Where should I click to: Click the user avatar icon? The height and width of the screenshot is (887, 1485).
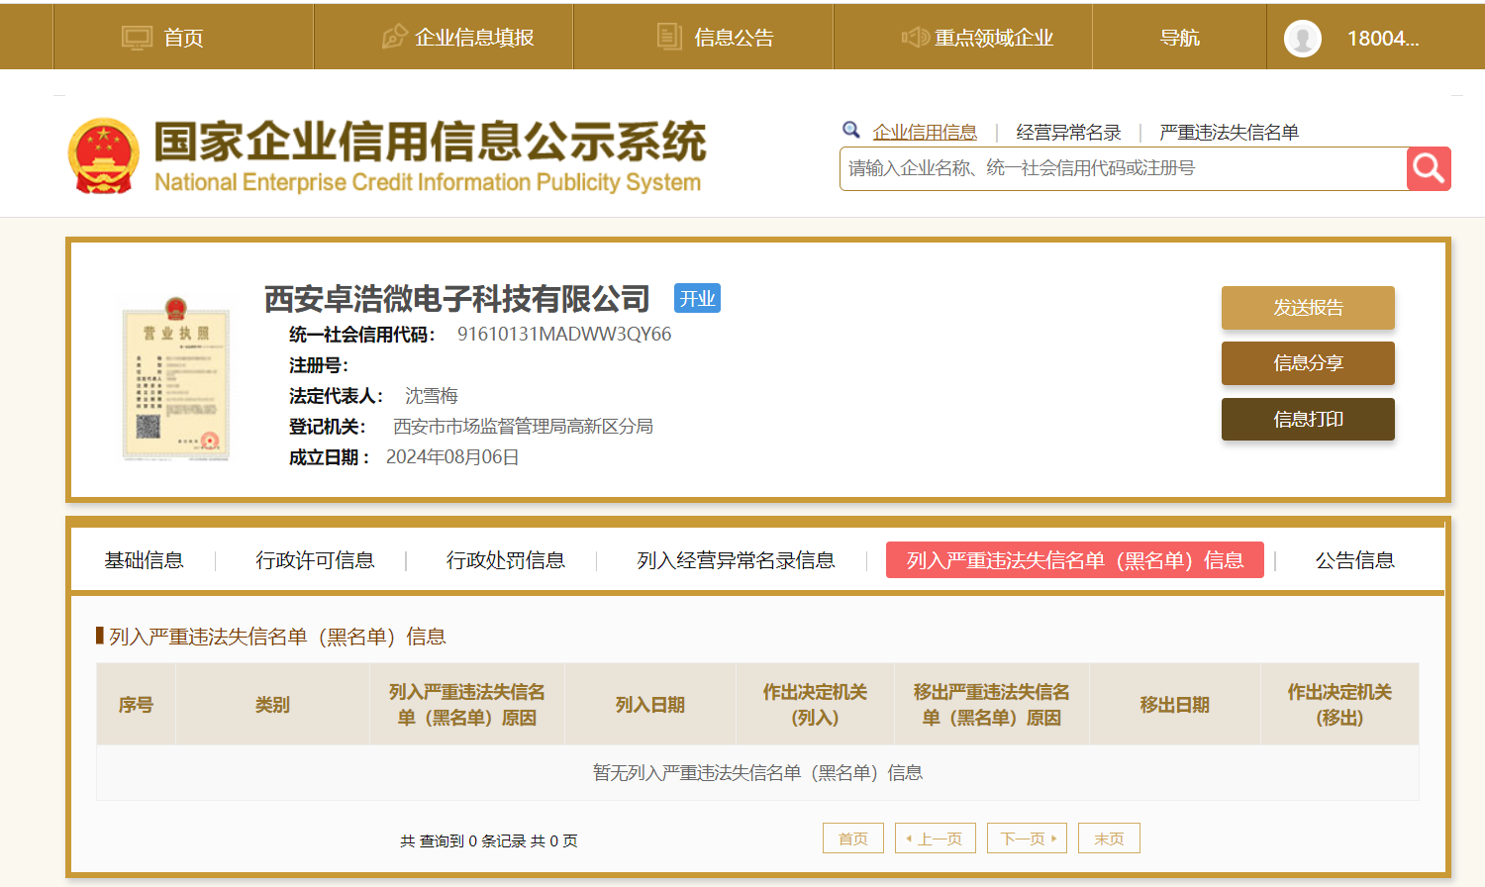1303,39
